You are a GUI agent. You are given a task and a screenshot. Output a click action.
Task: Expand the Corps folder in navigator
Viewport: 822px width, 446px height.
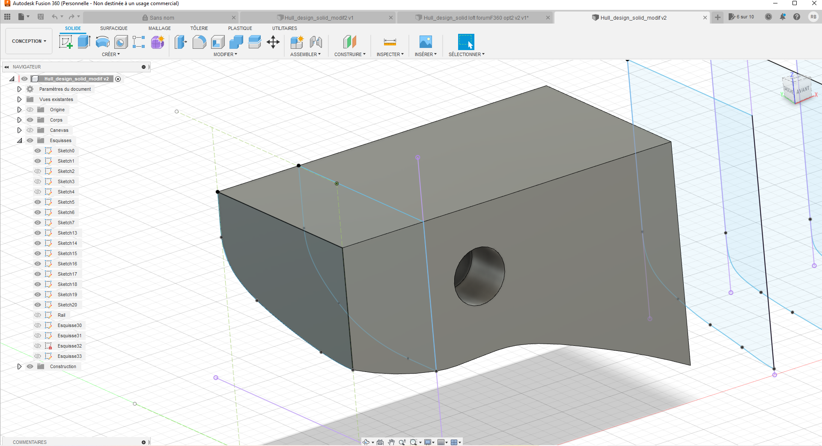click(x=19, y=120)
